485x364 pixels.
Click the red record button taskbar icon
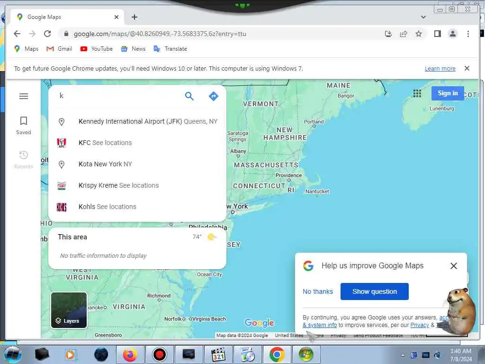160,355
